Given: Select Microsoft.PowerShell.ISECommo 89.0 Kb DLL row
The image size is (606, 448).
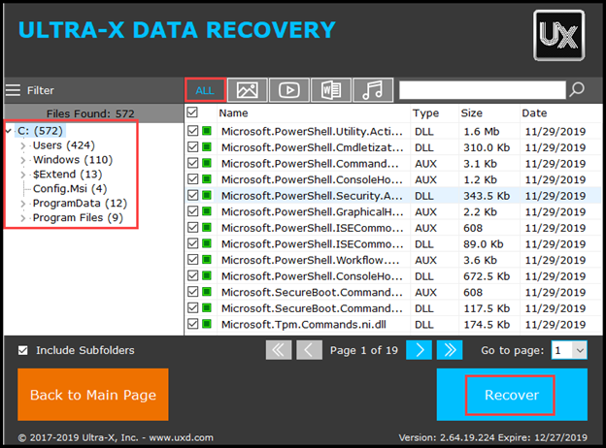Looking at the screenshot, I should point(393,243).
